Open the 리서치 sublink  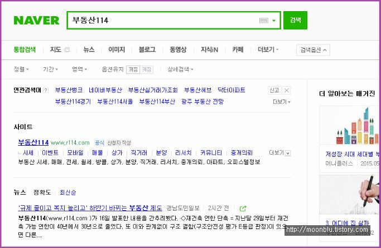pos(183,153)
